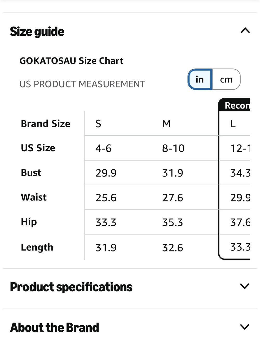Click the Hip 35.3 cell

point(173,223)
